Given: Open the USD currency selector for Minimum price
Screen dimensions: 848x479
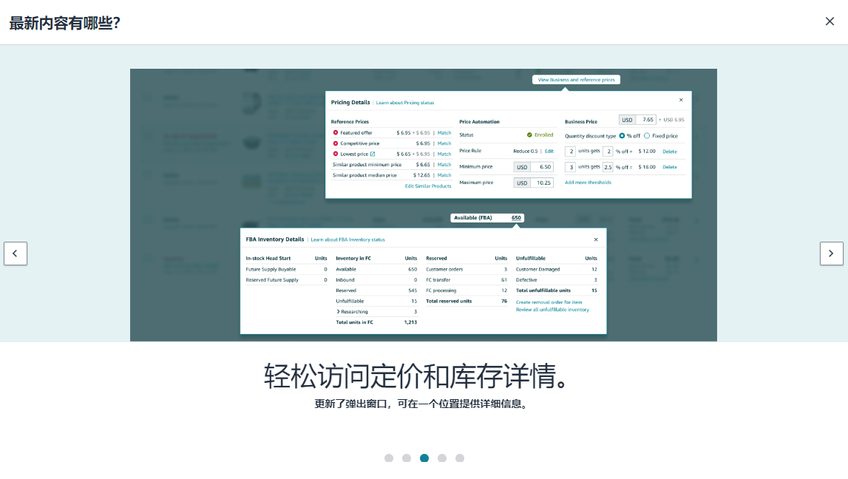Looking at the screenshot, I should point(522,166).
